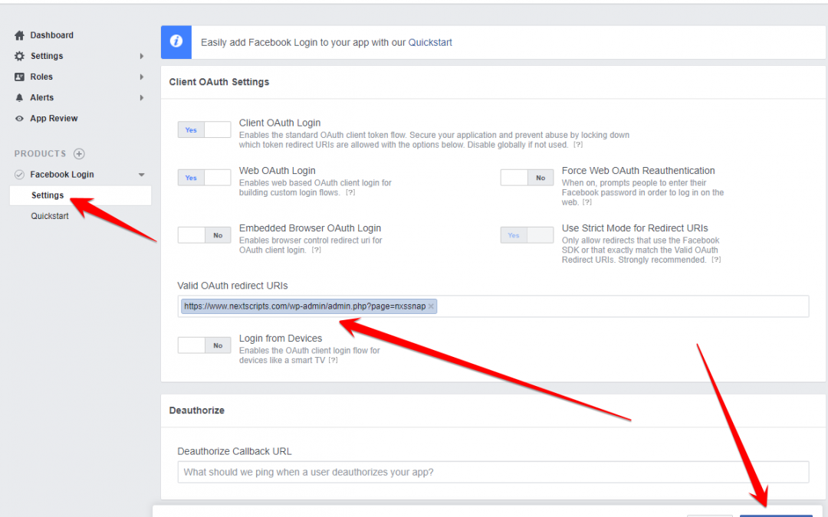Viewport: 828px width, 517px height.
Task: Open Roles menu item
Action: (41, 77)
